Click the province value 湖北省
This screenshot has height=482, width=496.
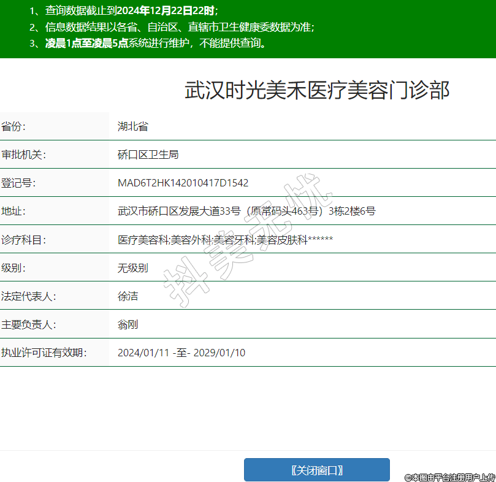pyautogui.click(x=133, y=127)
